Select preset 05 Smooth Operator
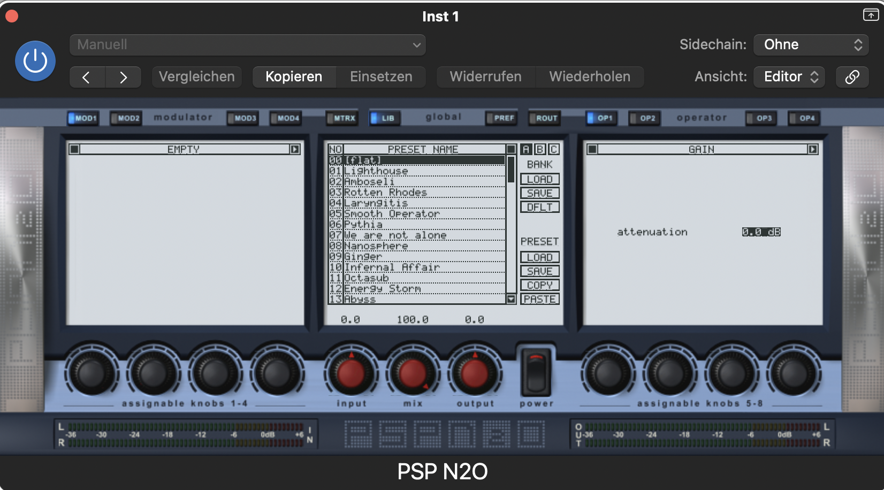Viewport: 884px width, 490px height. click(x=417, y=213)
